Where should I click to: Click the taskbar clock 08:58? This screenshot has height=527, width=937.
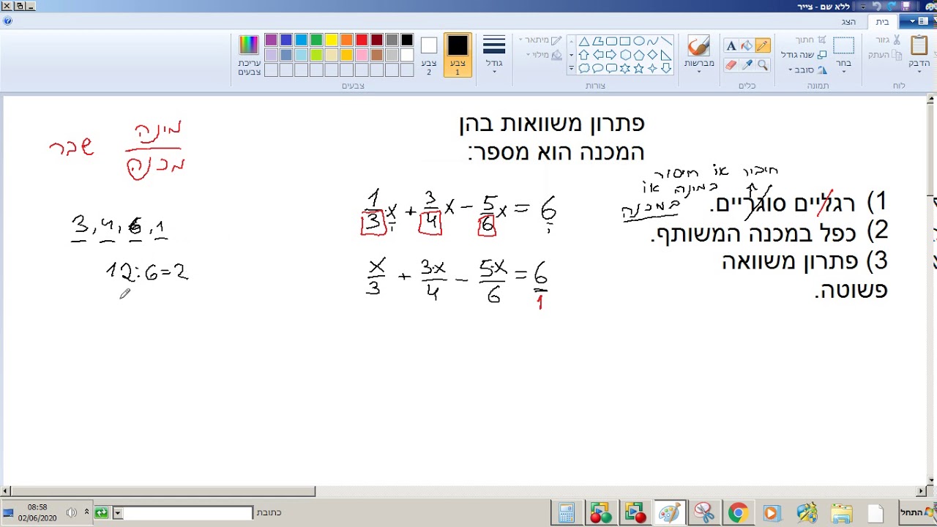point(37,507)
